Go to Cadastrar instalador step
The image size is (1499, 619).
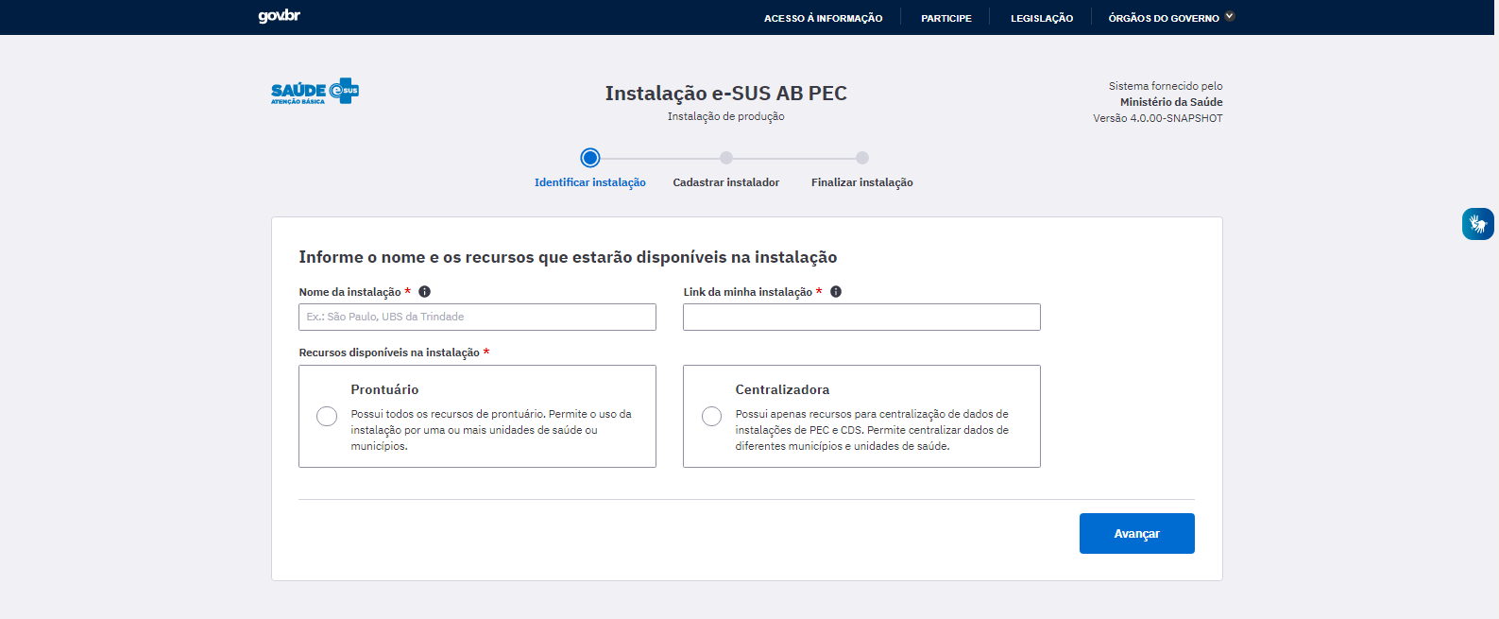pyautogui.click(x=726, y=182)
